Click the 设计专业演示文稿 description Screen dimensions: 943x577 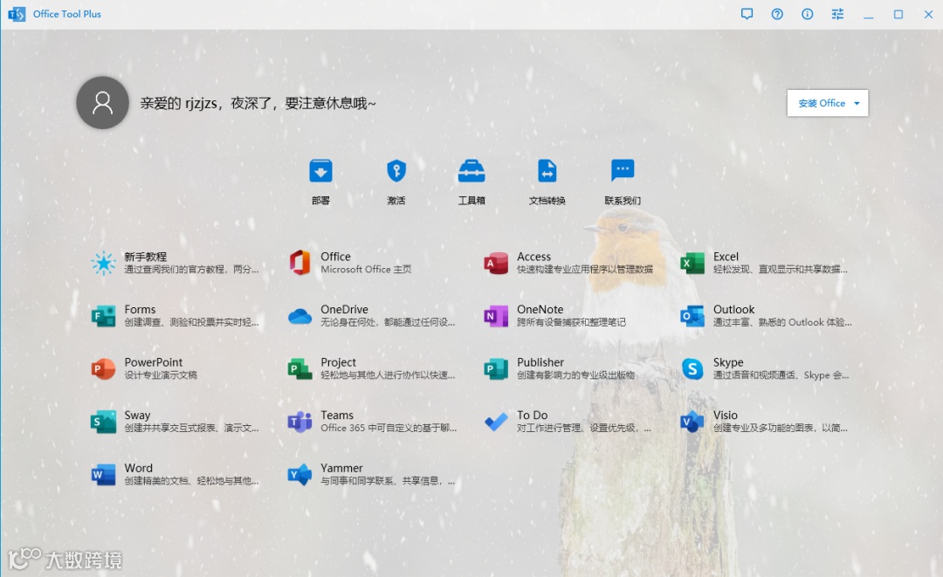161,375
